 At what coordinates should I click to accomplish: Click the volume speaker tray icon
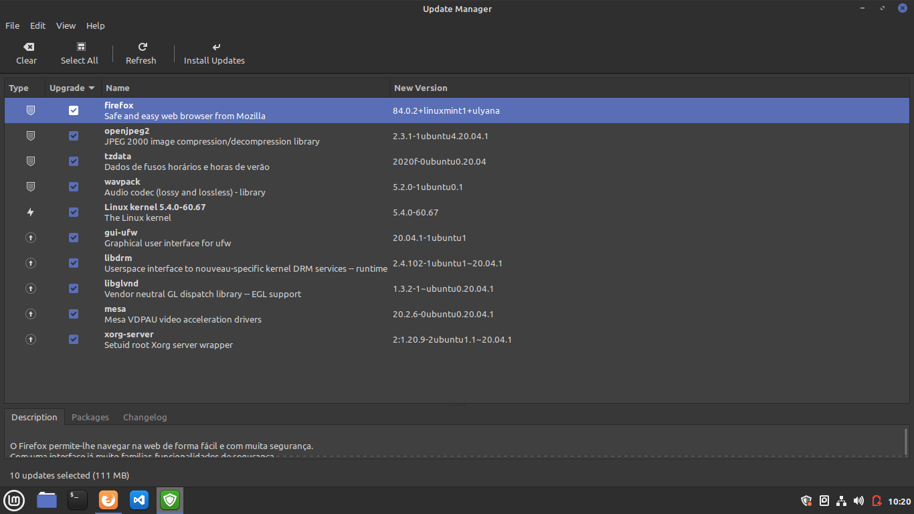click(x=858, y=501)
